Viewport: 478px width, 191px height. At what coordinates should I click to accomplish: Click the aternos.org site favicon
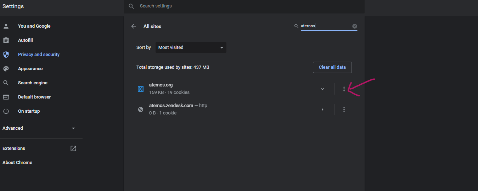(141, 89)
